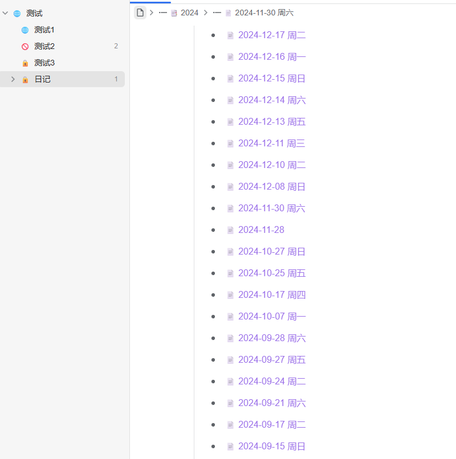The width and height of the screenshot is (456, 459).
Task: Click the doc icon next to 2024-12-16 周一
Action: [230, 57]
